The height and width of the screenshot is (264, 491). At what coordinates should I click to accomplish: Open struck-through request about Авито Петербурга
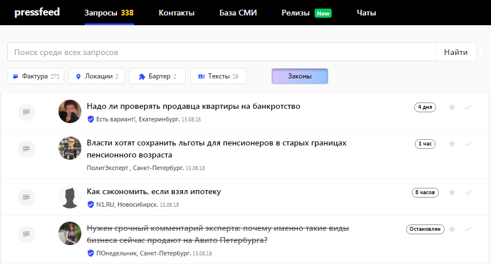[218, 234]
